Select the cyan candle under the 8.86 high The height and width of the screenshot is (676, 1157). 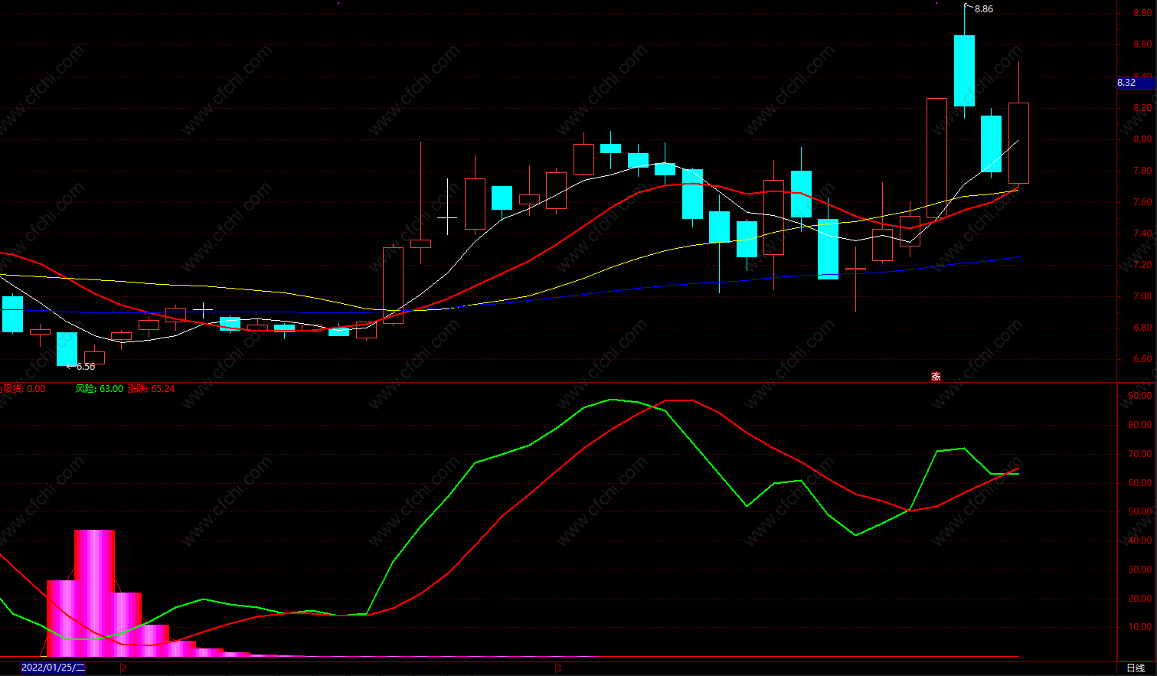coord(964,70)
